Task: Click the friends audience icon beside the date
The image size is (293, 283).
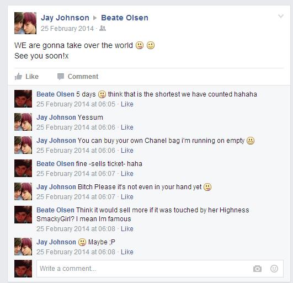Action: (x=103, y=28)
